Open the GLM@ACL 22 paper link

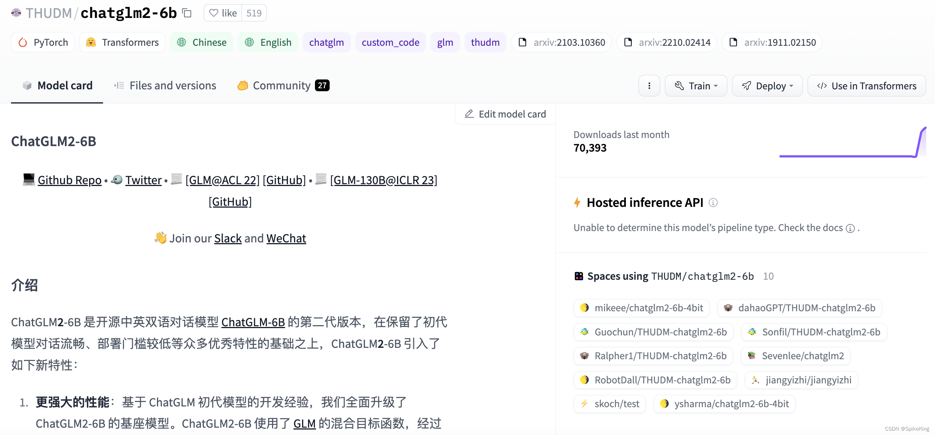[x=222, y=180]
